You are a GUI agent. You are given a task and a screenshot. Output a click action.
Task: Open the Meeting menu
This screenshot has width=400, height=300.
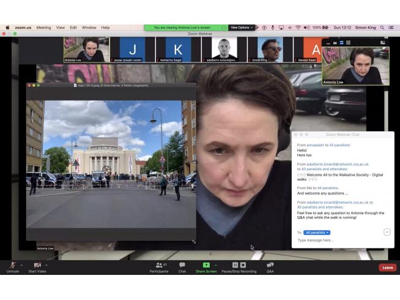(x=43, y=28)
